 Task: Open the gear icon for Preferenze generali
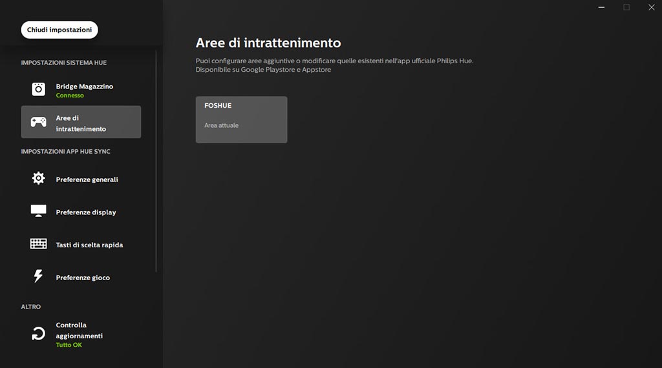point(38,178)
